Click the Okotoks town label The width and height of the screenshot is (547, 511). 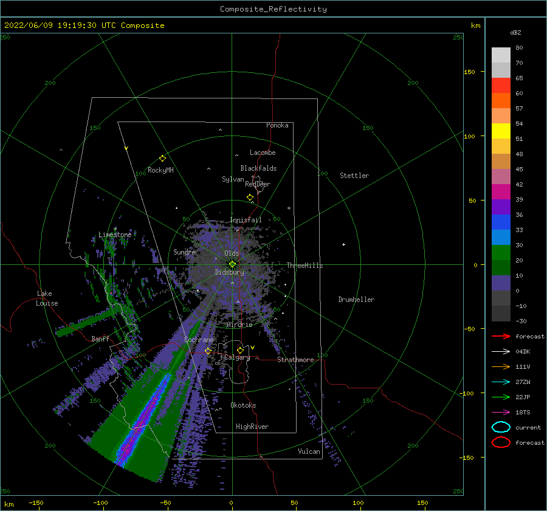(x=243, y=405)
